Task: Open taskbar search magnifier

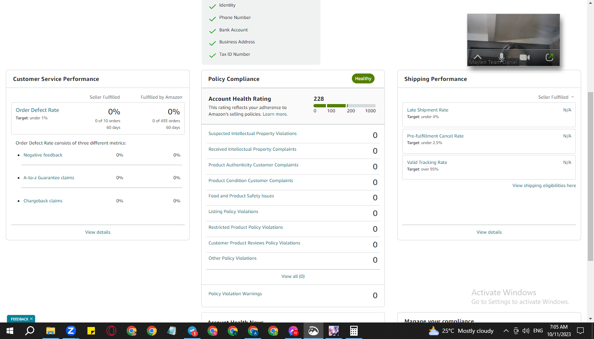Action: point(30,331)
